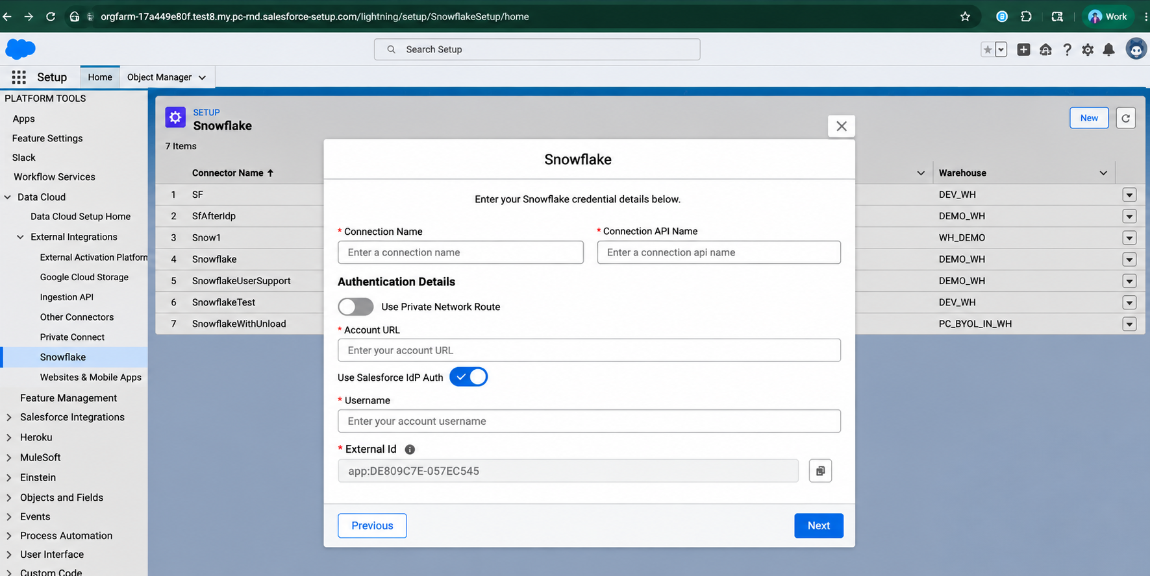Toggle Use Private Network Route
This screenshot has width=1150, height=576.
pos(356,307)
